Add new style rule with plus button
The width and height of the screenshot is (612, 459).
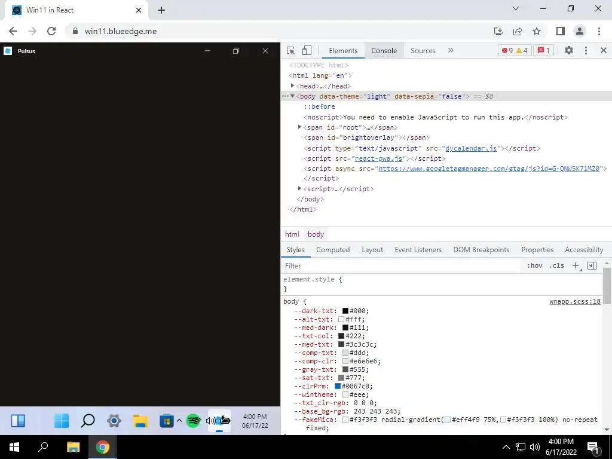(576, 265)
